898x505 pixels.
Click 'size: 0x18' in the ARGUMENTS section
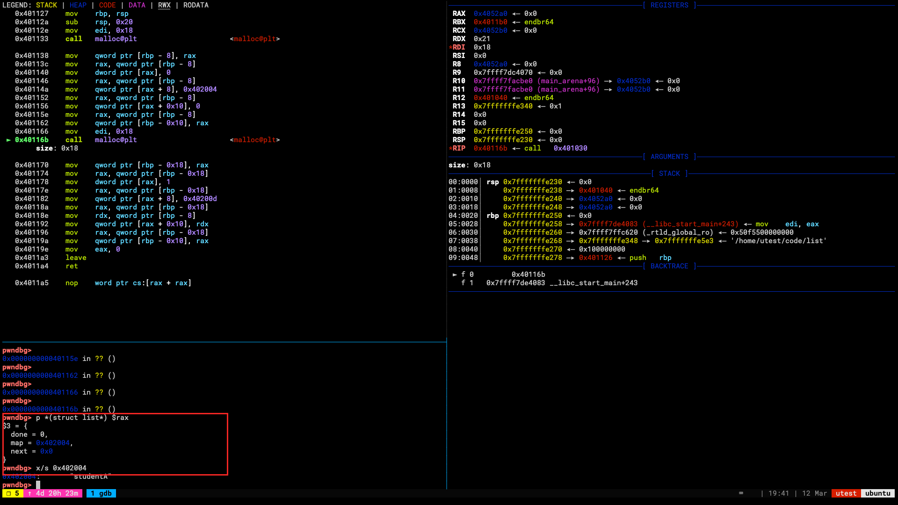pos(470,165)
